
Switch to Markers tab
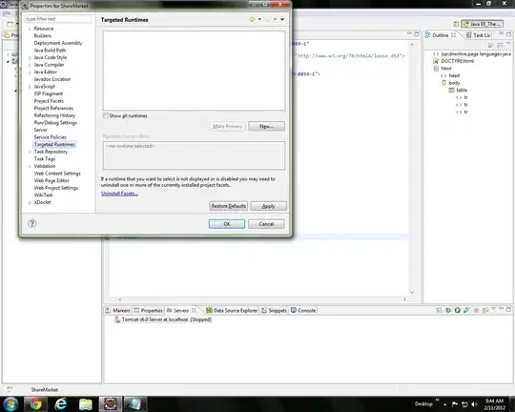[x=117, y=311]
